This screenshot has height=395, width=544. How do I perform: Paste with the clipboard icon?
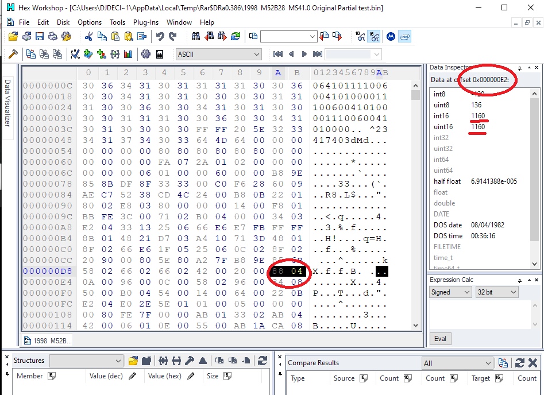click(115, 36)
